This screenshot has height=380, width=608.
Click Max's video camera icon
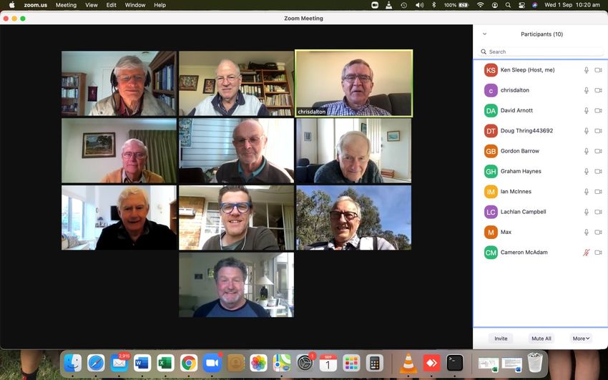pyautogui.click(x=598, y=233)
